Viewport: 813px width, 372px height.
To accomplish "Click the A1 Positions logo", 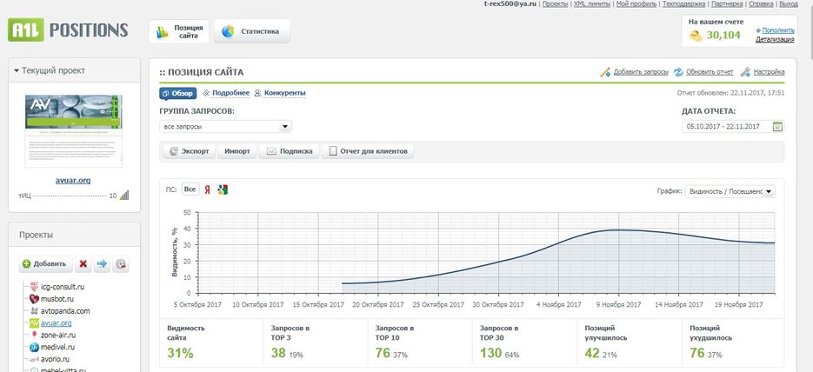I will coord(68,30).
